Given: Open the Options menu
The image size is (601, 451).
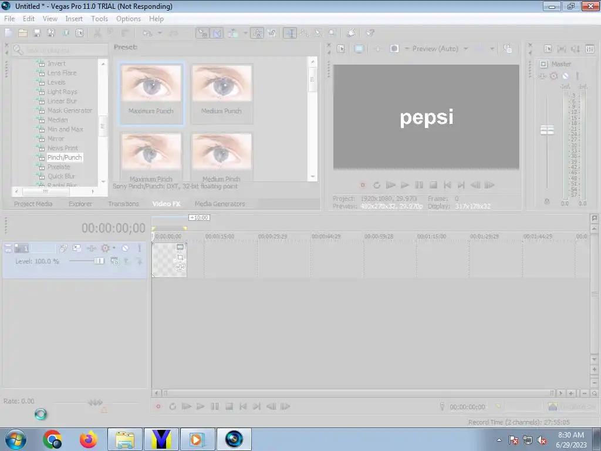Looking at the screenshot, I should (129, 19).
